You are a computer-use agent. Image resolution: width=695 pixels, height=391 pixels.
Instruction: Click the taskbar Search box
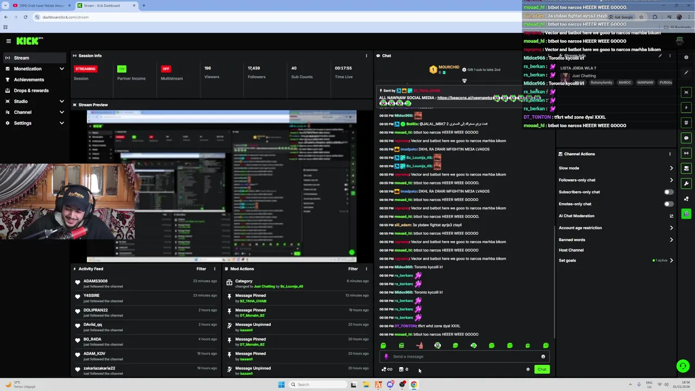click(x=317, y=384)
